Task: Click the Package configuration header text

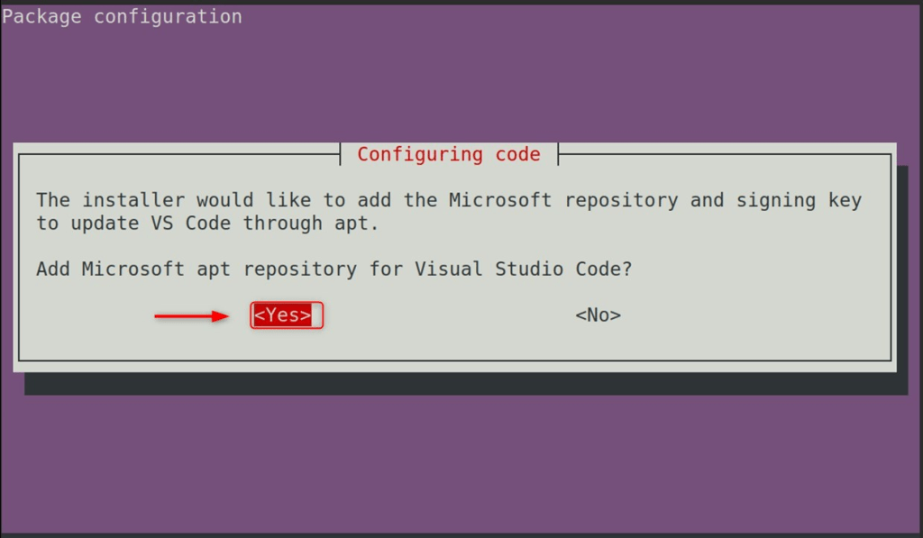Action: 121,15
